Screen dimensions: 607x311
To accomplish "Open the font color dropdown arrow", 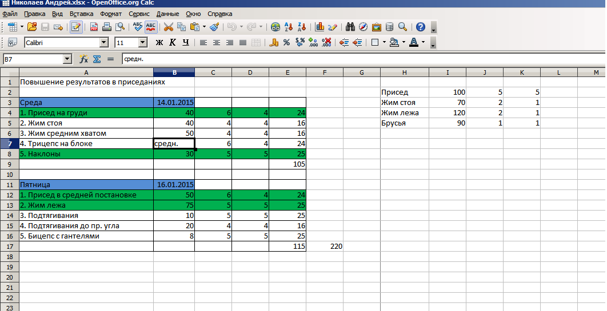I will (423, 42).
